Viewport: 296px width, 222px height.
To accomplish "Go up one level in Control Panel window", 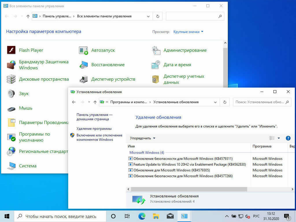I will tap(28, 16).
